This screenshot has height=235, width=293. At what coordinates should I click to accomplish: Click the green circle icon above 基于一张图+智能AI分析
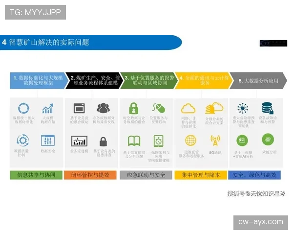tap(242, 140)
